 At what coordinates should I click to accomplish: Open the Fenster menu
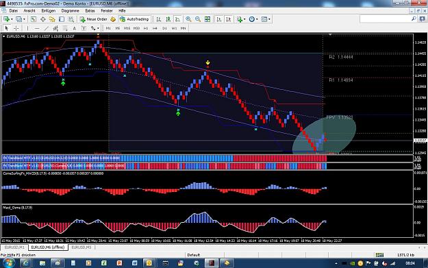tap(107, 11)
